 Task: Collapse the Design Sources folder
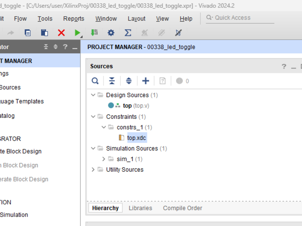[x=93, y=95]
